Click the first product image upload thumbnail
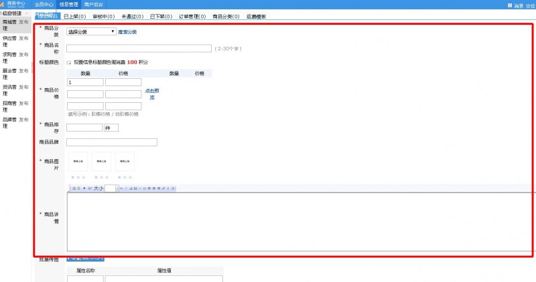 (78, 162)
